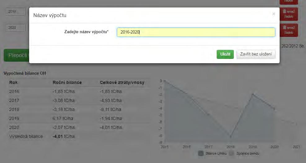
Task: Click the 6,17 tC/ha annual balance value
Action: pyautogui.click(x=63, y=118)
